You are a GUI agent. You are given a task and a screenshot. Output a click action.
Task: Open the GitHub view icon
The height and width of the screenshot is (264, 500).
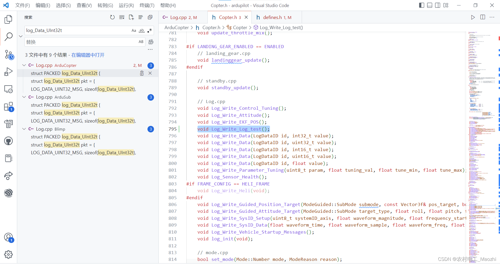(x=8, y=141)
